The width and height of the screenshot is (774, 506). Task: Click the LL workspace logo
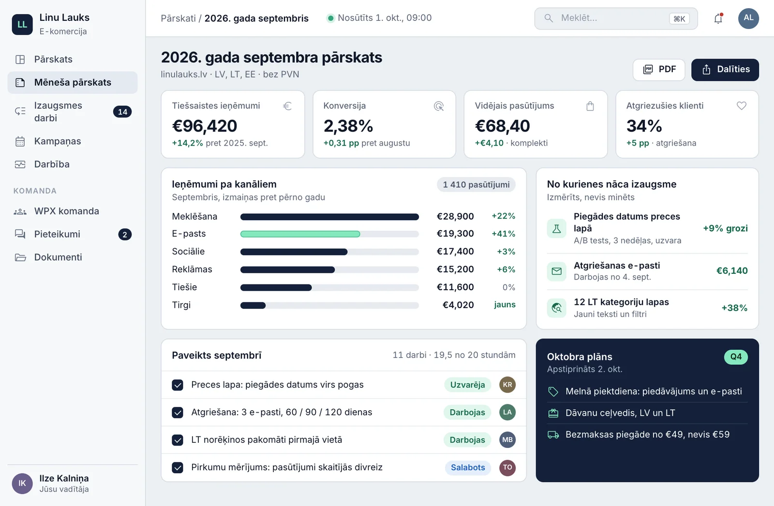pyautogui.click(x=22, y=24)
